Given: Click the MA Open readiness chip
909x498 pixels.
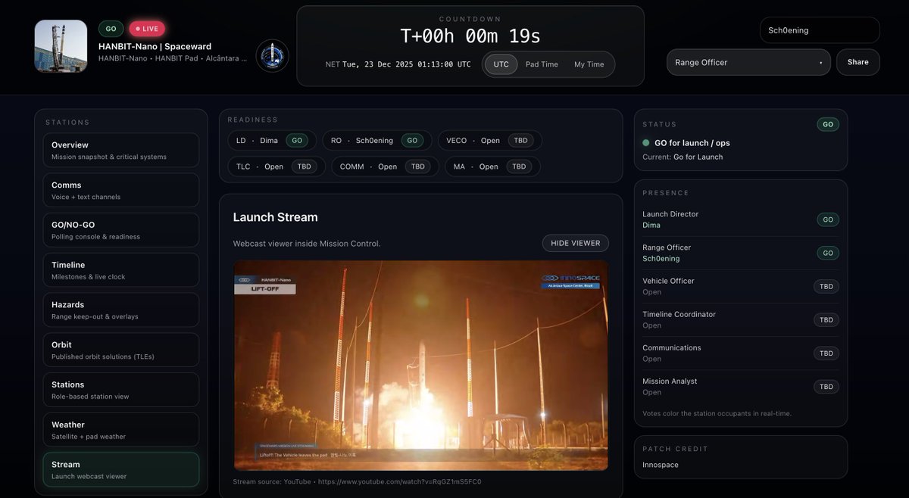Looking at the screenshot, I should pos(492,167).
